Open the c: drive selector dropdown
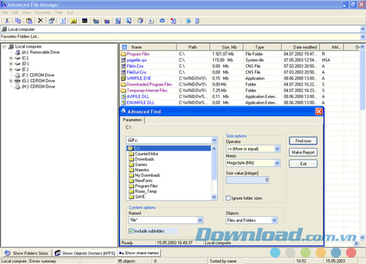Screen dimensions: 366x264 (x=214, y=140)
